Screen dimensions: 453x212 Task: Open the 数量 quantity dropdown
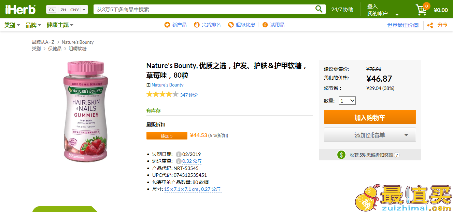pos(348,101)
